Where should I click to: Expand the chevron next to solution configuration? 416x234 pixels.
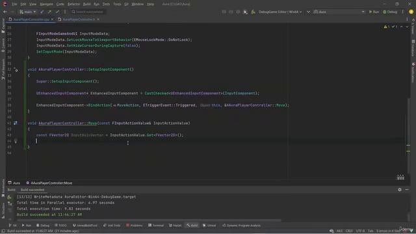point(308,12)
